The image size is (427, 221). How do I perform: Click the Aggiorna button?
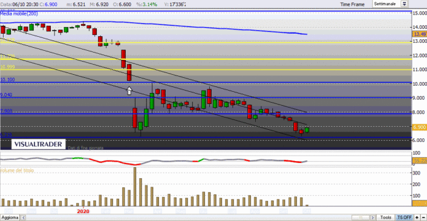tap(10, 217)
